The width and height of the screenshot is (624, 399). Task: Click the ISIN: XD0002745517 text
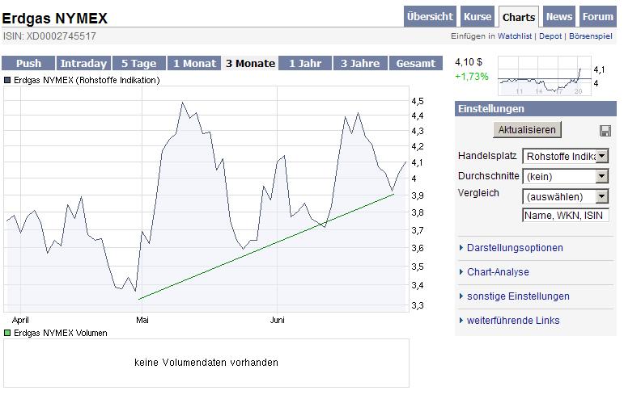coord(49,36)
